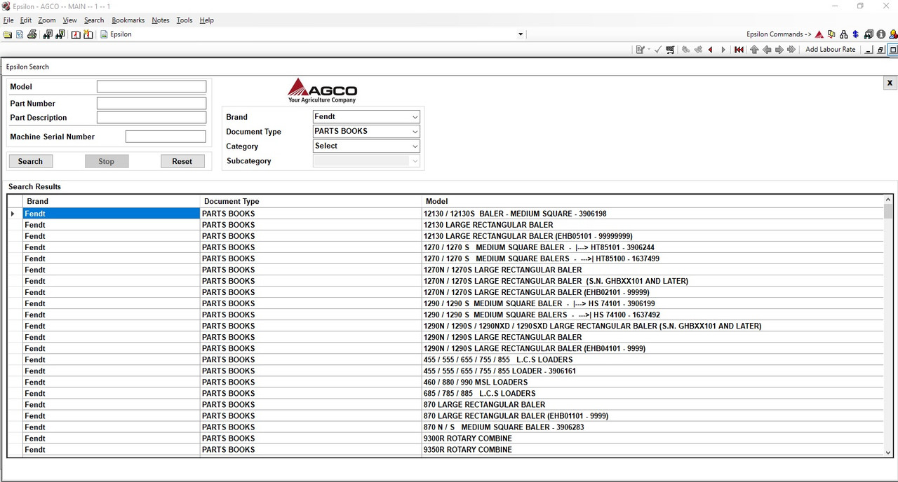Open the Search menu
The height and width of the screenshot is (482, 898).
point(94,20)
